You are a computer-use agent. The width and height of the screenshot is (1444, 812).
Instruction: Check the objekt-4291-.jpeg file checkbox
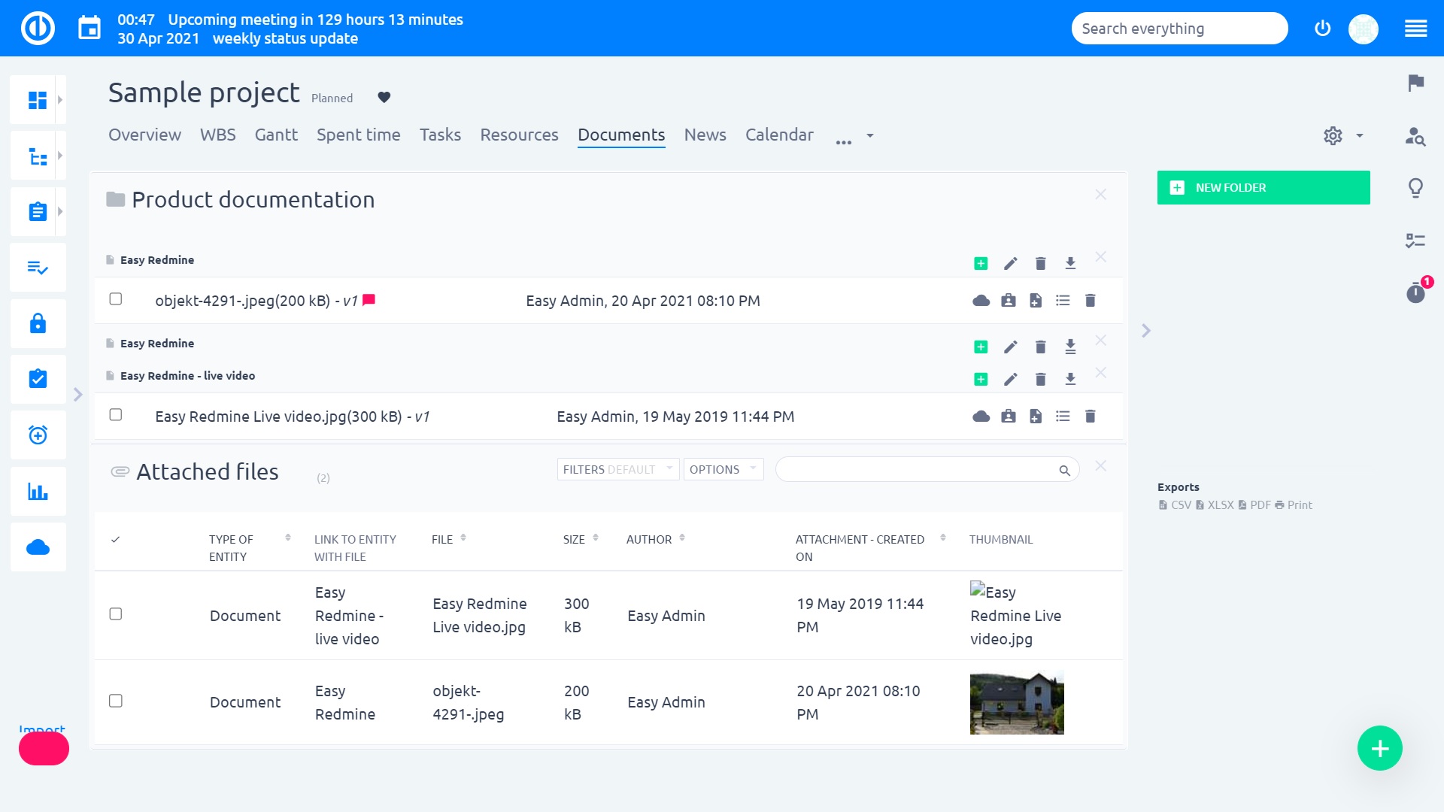pyautogui.click(x=116, y=299)
